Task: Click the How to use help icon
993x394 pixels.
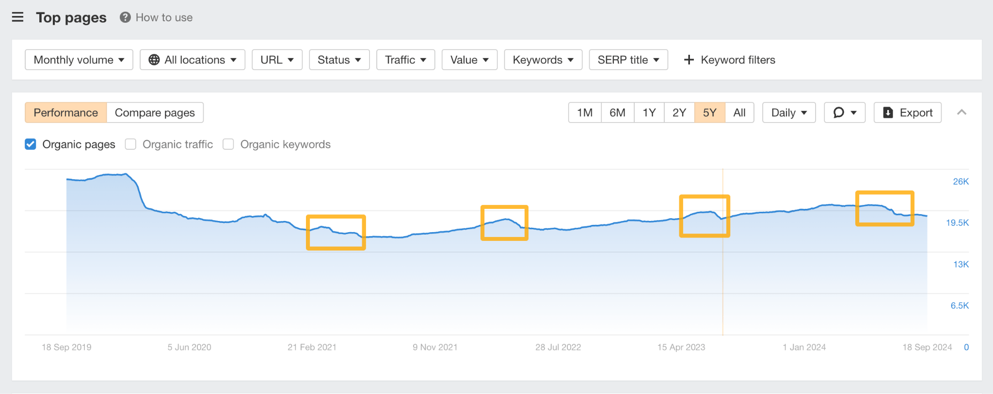Action: [x=125, y=17]
